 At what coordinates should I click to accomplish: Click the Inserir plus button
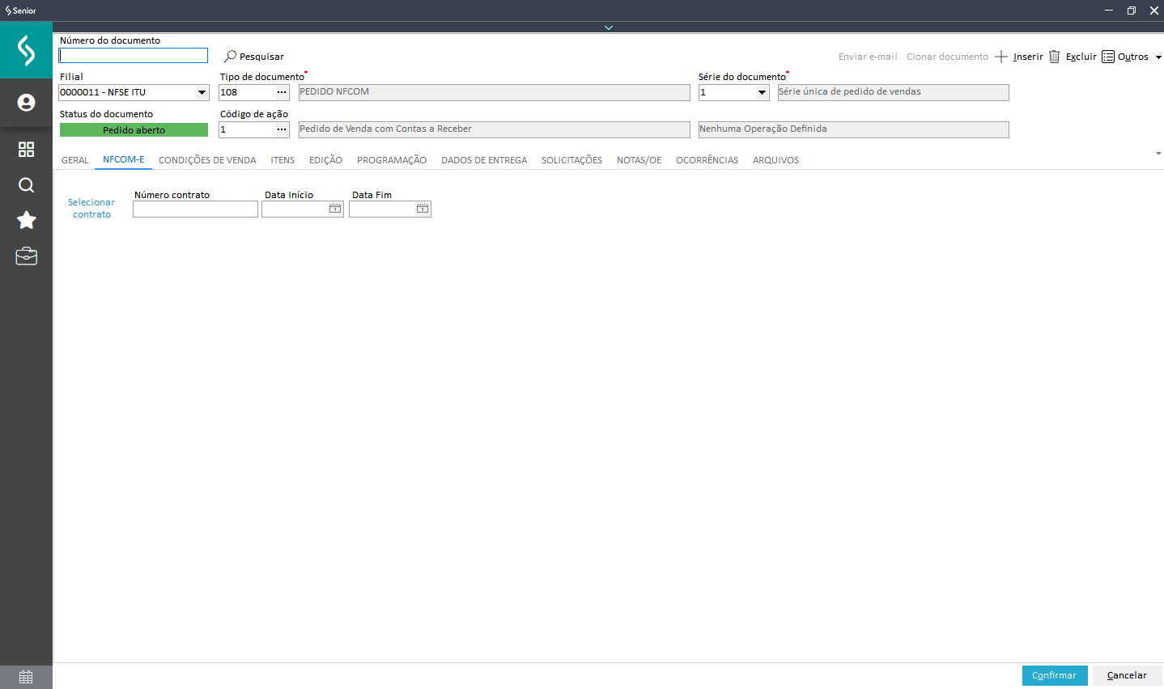[x=1019, y=57]
